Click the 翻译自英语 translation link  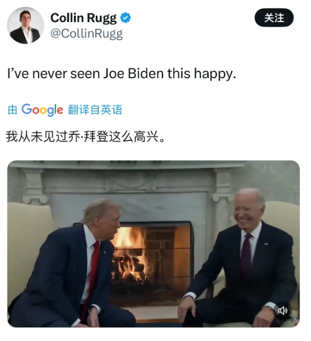95,110
